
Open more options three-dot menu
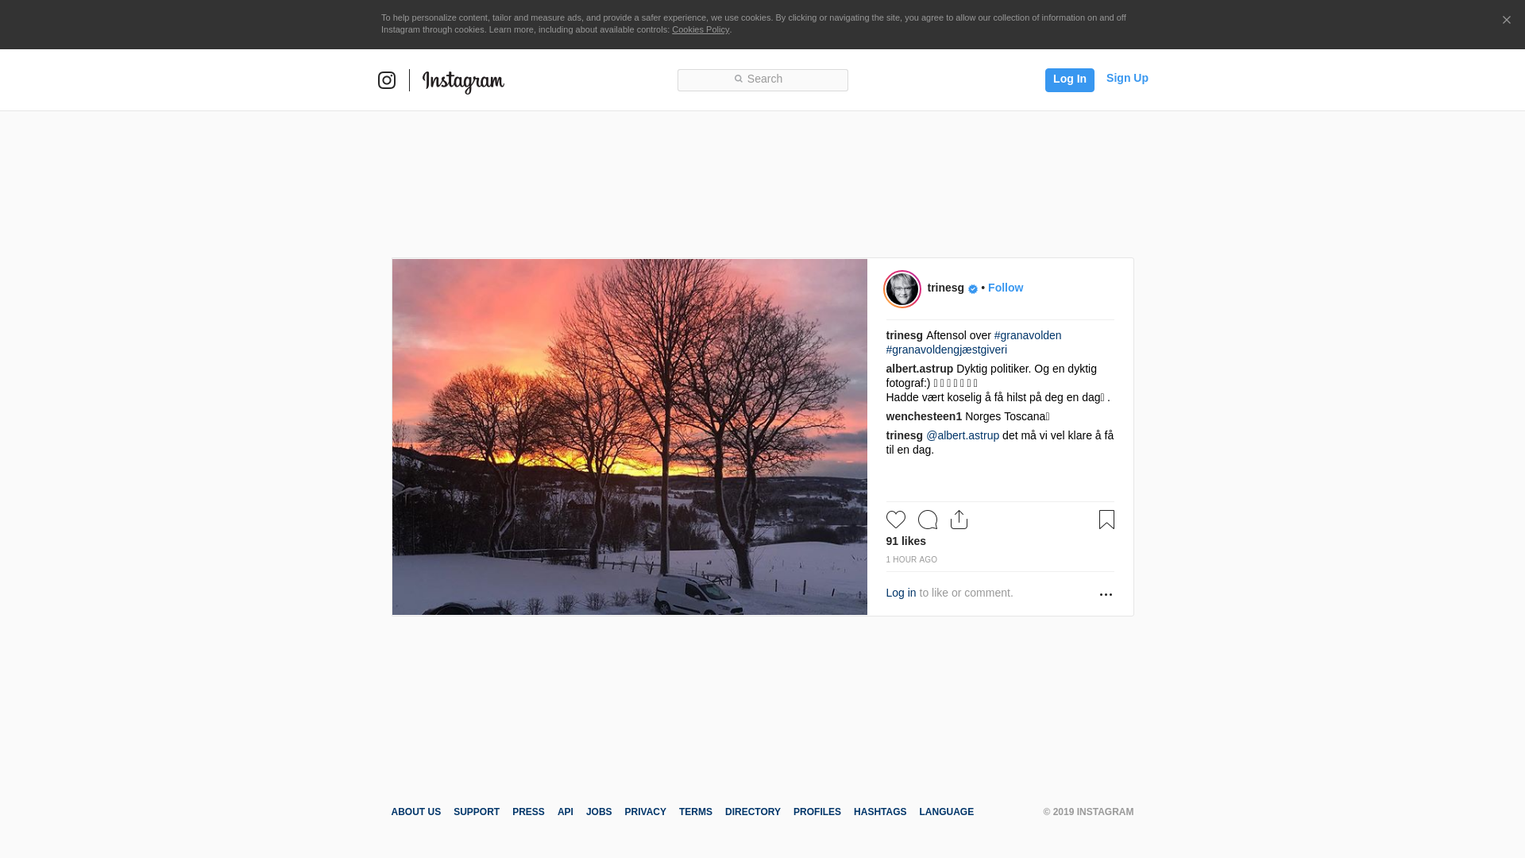(1106, 594)
